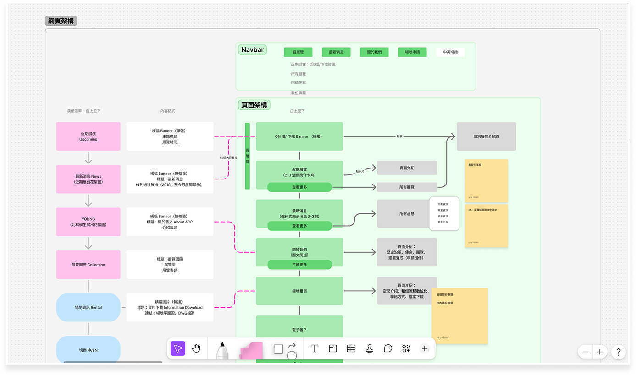
Task: Select the 最新消息 News pink box
Action: [88, 179]
